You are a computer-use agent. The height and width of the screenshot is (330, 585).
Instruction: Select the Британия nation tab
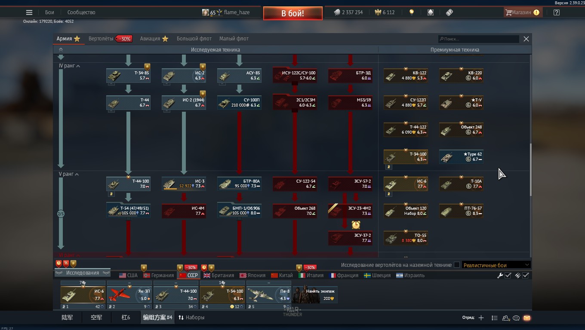(x=219, y=275)
